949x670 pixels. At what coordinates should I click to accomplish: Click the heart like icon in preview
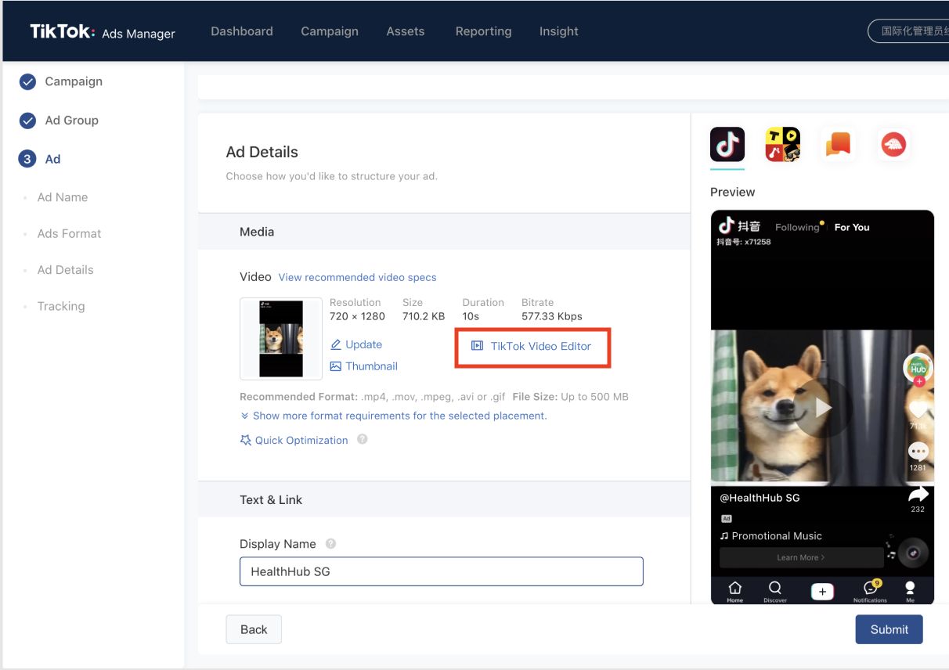pos(918,409)
